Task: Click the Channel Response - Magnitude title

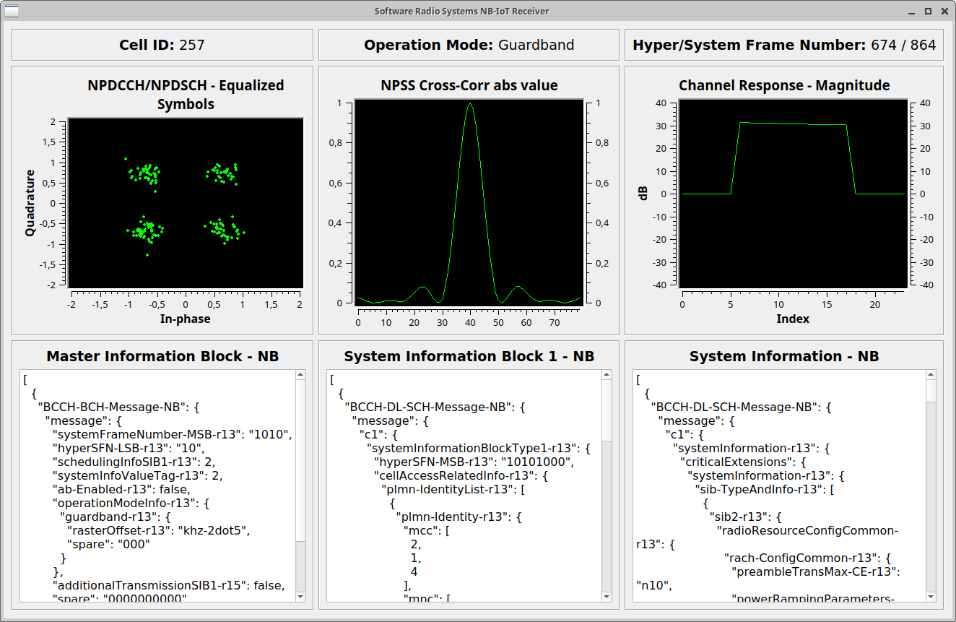Action: [784, 85]
